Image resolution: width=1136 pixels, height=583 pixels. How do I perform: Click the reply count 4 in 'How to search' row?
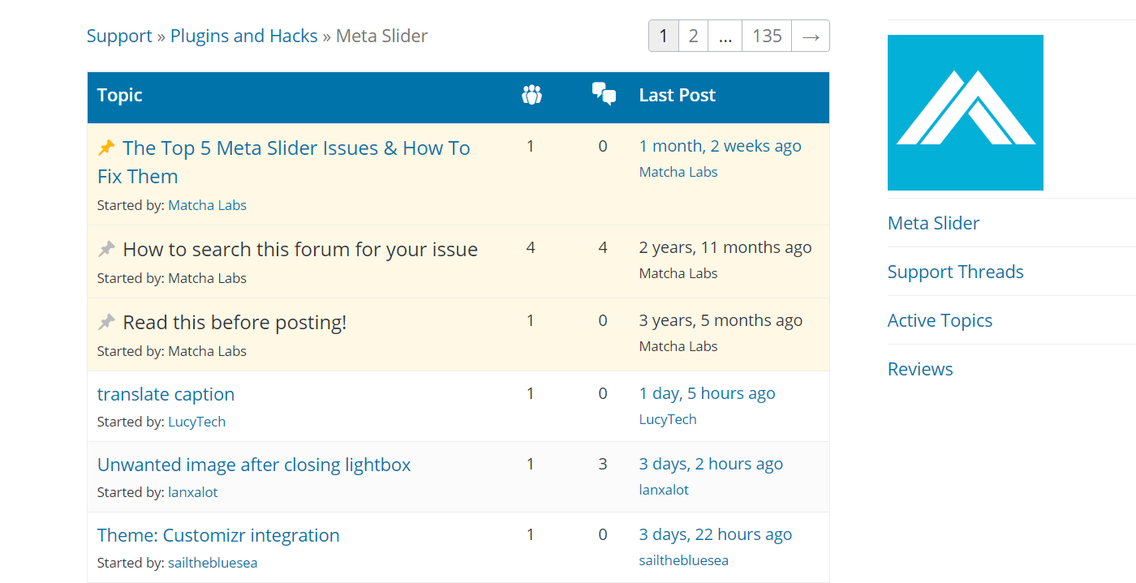click(x=603, y=247)
